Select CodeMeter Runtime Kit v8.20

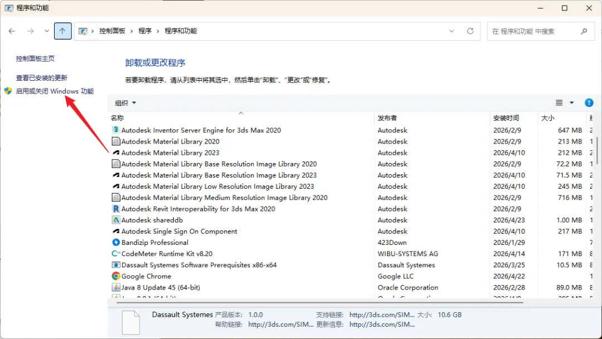click(167, 254)
